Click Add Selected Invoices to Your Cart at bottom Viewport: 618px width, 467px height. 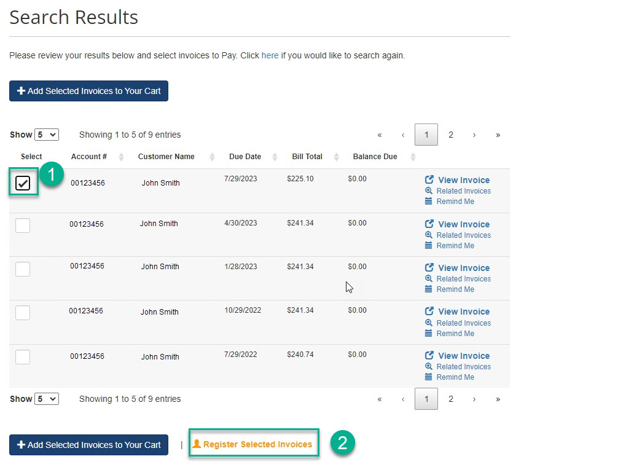[88, 444]
